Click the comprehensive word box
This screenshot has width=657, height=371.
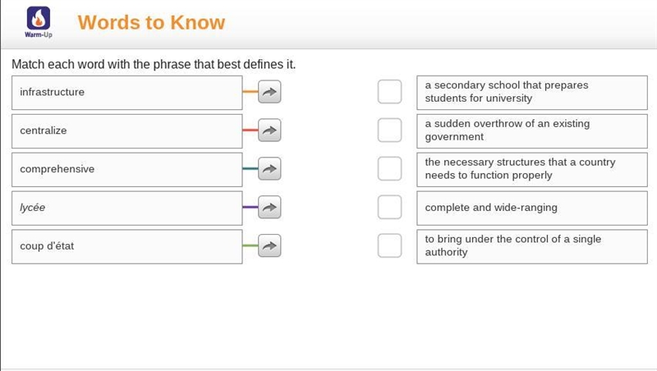(127, 170)
